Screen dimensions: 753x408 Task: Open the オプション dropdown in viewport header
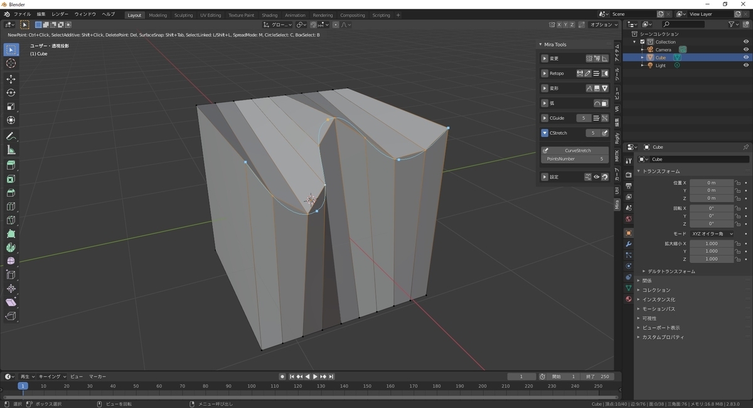click(604, 24)
